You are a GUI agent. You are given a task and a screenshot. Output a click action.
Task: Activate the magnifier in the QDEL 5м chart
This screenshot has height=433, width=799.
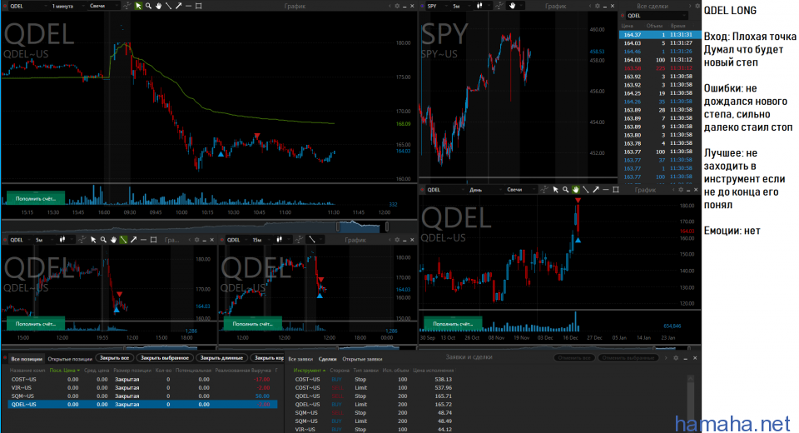click(x=103, y=240)
